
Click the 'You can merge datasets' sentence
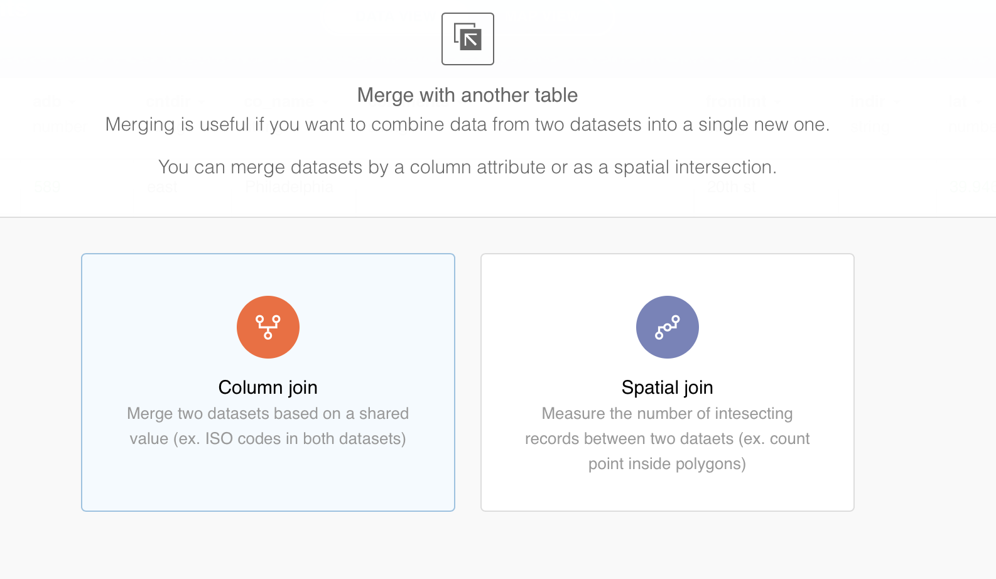click(467, 167)
